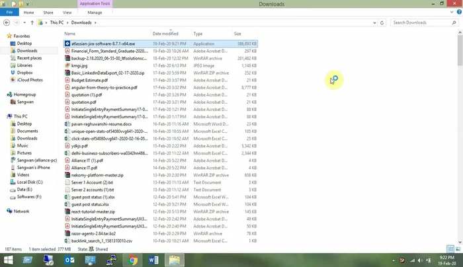Open recent locations dropdown arrow
Viewport: 463px width, 267px height.
pyautogui.click(x=24, y=22)
